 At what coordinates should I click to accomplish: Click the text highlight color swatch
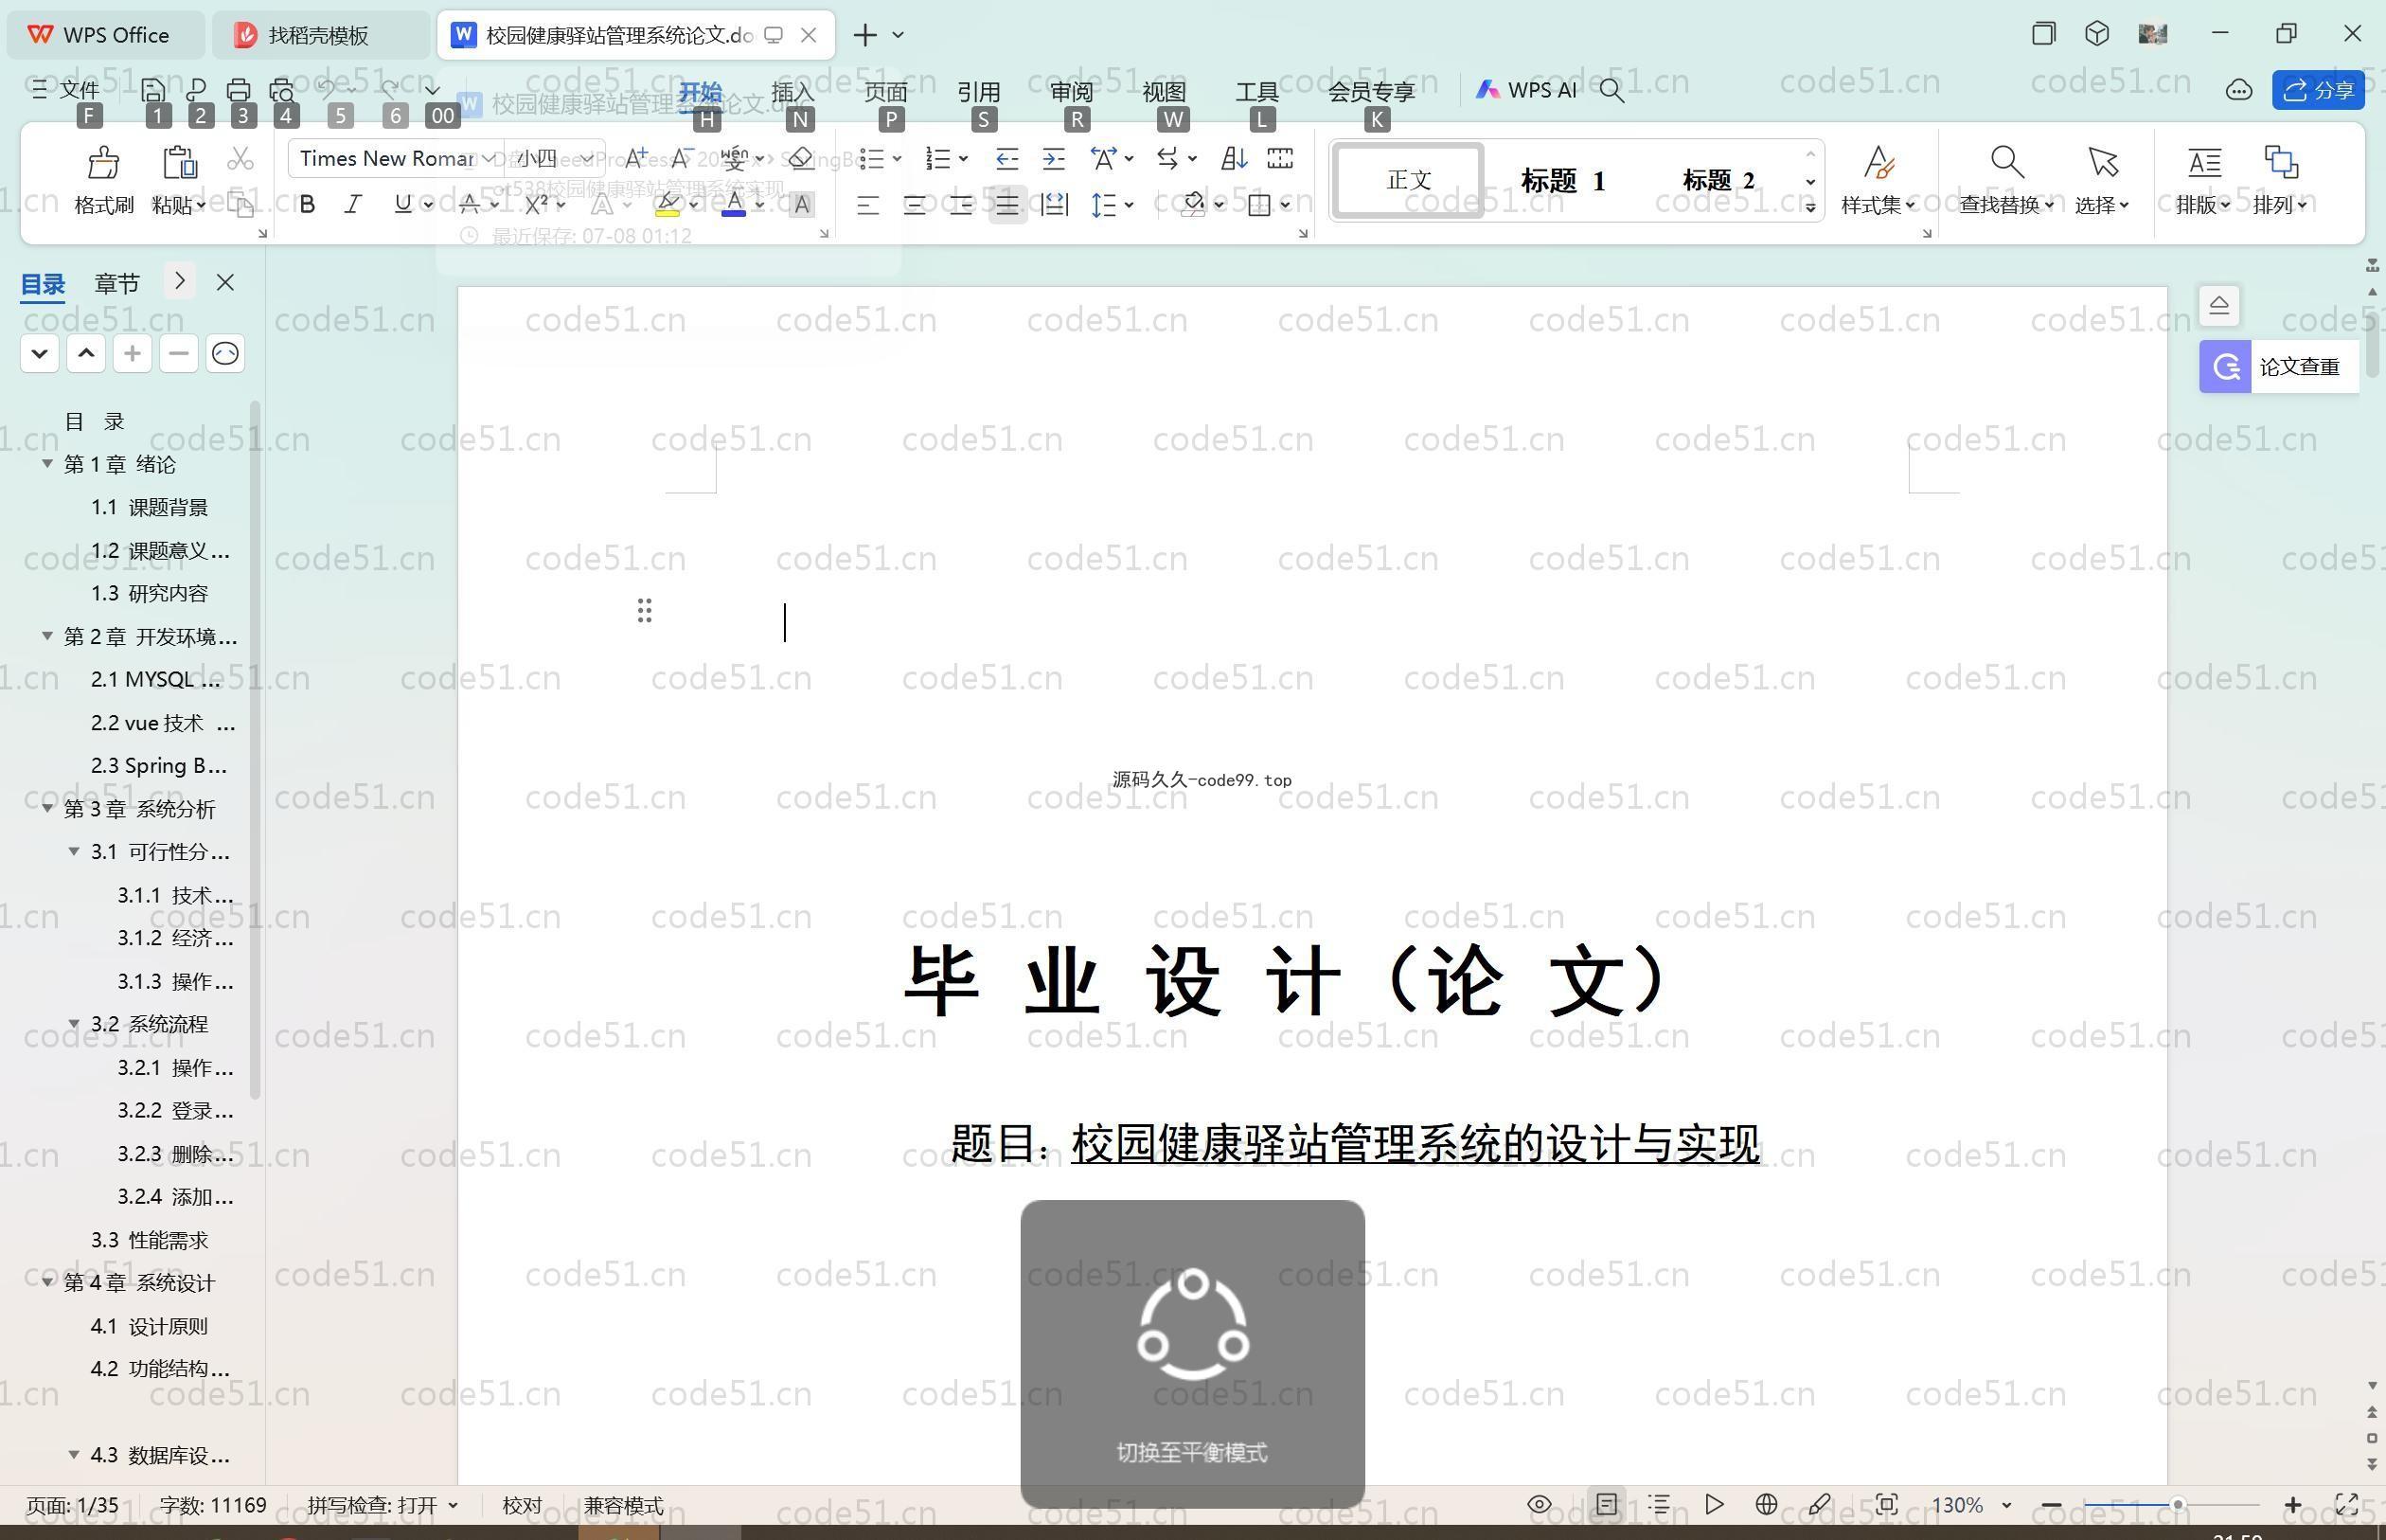coord(668,205)
